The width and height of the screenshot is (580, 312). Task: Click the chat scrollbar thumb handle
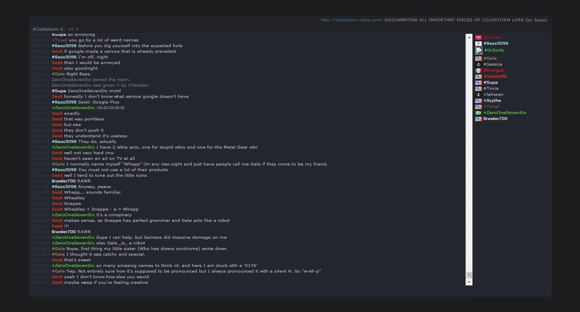469,275
